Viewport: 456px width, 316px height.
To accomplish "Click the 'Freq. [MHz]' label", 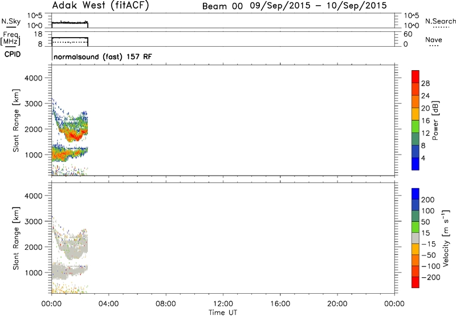I will (10, 38).
